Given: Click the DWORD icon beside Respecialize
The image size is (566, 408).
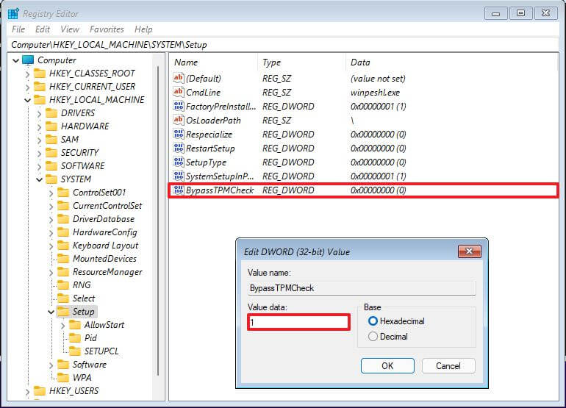Looking at the screenshot, I should (x=179, y=134).
